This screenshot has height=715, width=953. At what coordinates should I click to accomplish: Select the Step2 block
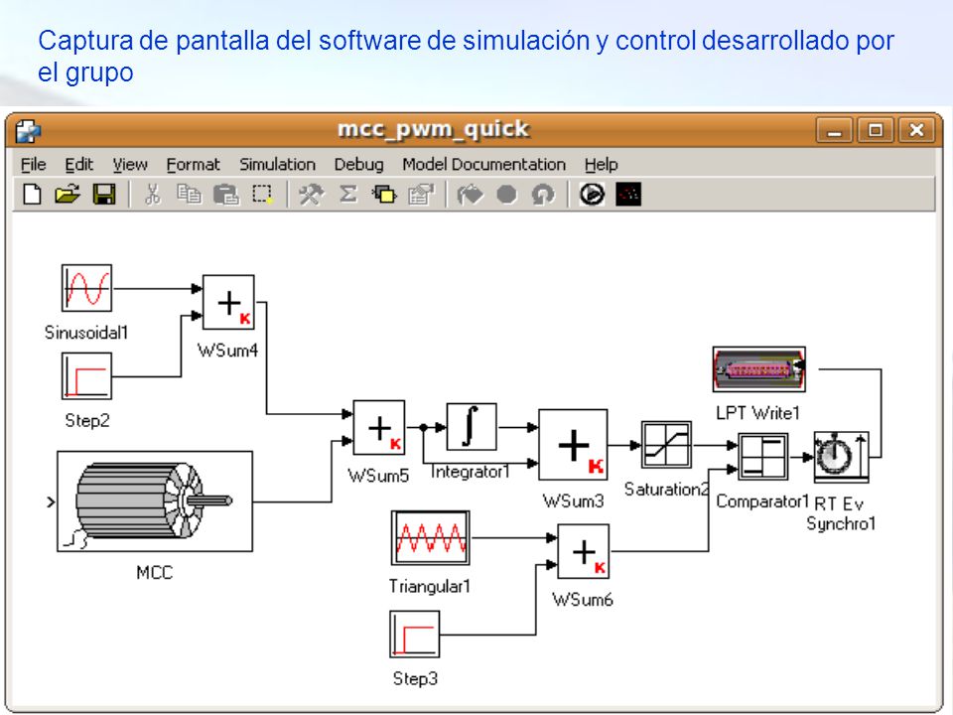pyautogui.click(x=87, y=376)
